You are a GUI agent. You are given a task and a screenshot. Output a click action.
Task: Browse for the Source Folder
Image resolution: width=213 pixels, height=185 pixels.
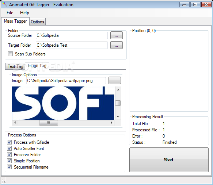click(117, 35)
